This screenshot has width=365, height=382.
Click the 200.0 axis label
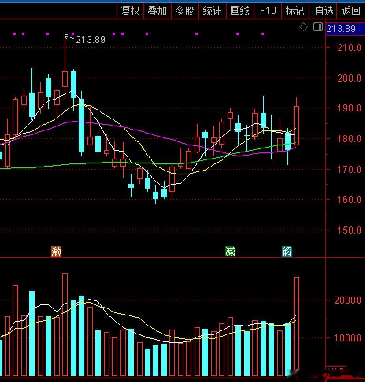pyautogui.click(x=349, y=78)
